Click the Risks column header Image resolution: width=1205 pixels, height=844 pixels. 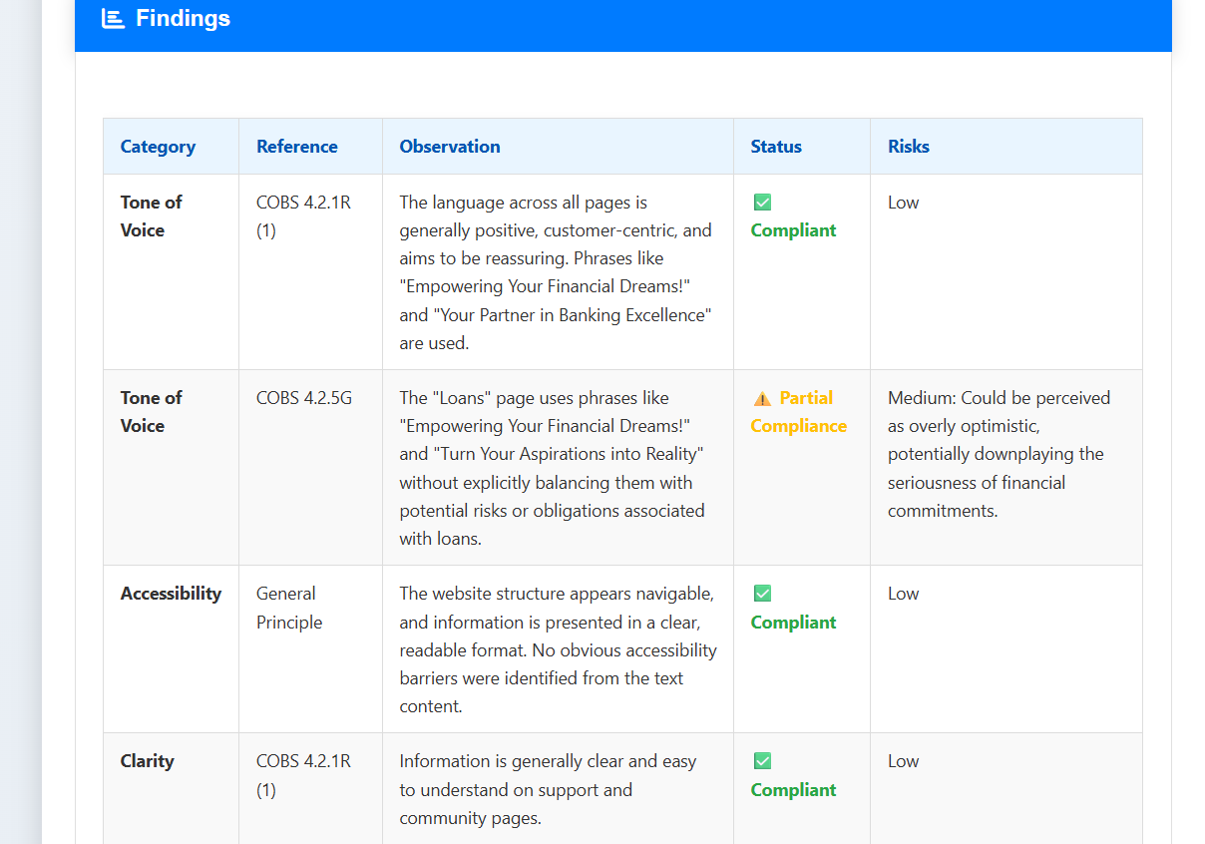pyautogui.click(x=908, y=147)
